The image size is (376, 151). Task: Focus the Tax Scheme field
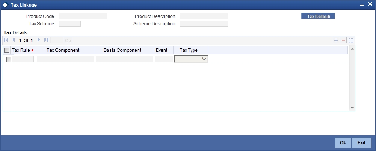pyautogui.click(x=70, y=24)
